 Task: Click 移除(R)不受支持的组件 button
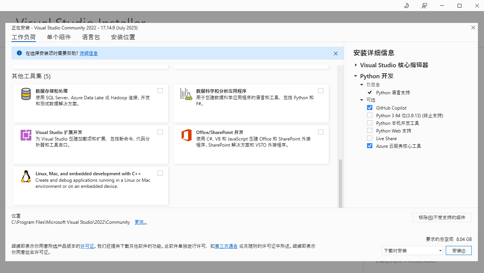click(442, 217)
